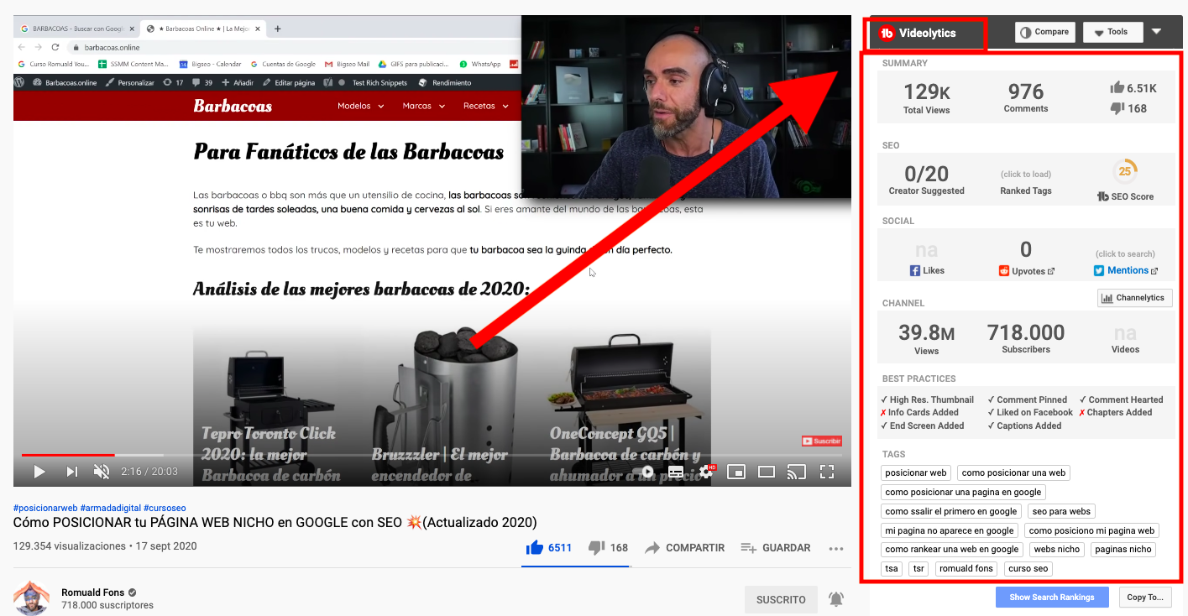Click the "High Res. Thumbnail" best practice
Image resolution: width=1188 pixels, height=616 pixels.
tap(927, 400)
